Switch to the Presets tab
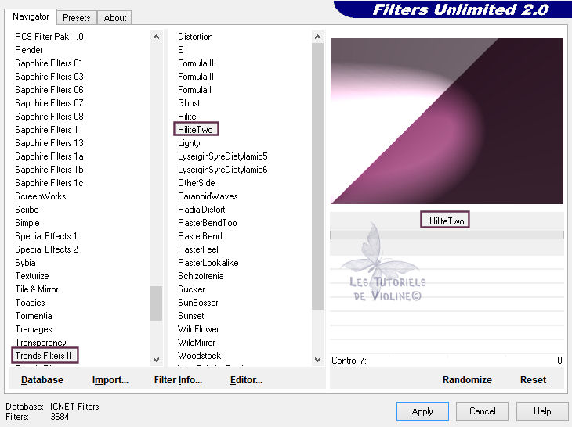572x427 pixels. [x=77, y=17]
